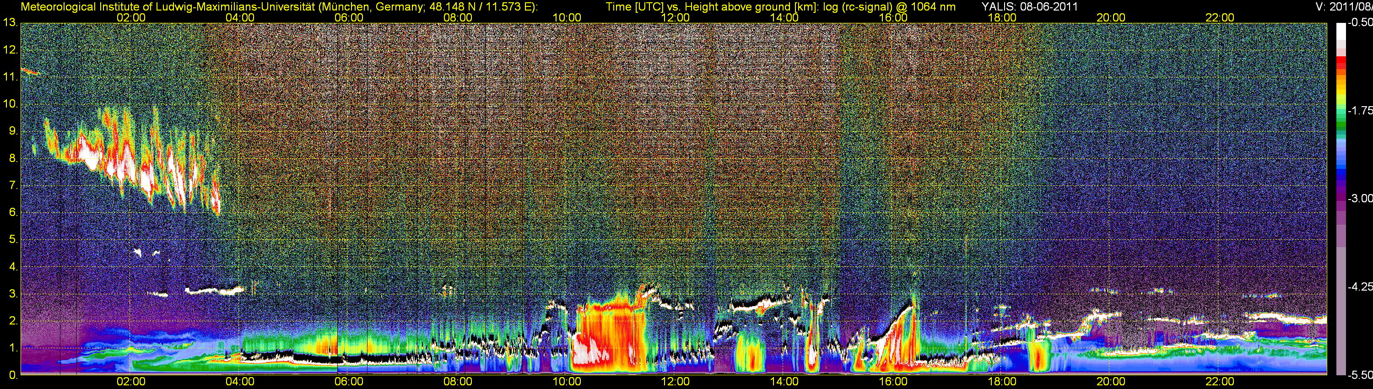
Task: Click '20:00' on the bottom time axis
Action: point(1111,382)
